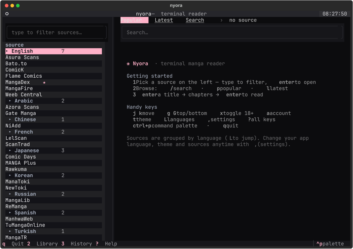Screen dimensions: 353x249
Task: Click the a account key hint
Action: (279, 113)
